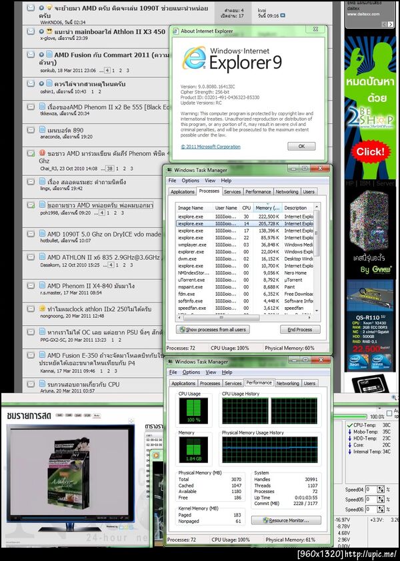Click SpeedFan green 100.0% progress bar
400x561 pixels.
[x=350, y=416]
